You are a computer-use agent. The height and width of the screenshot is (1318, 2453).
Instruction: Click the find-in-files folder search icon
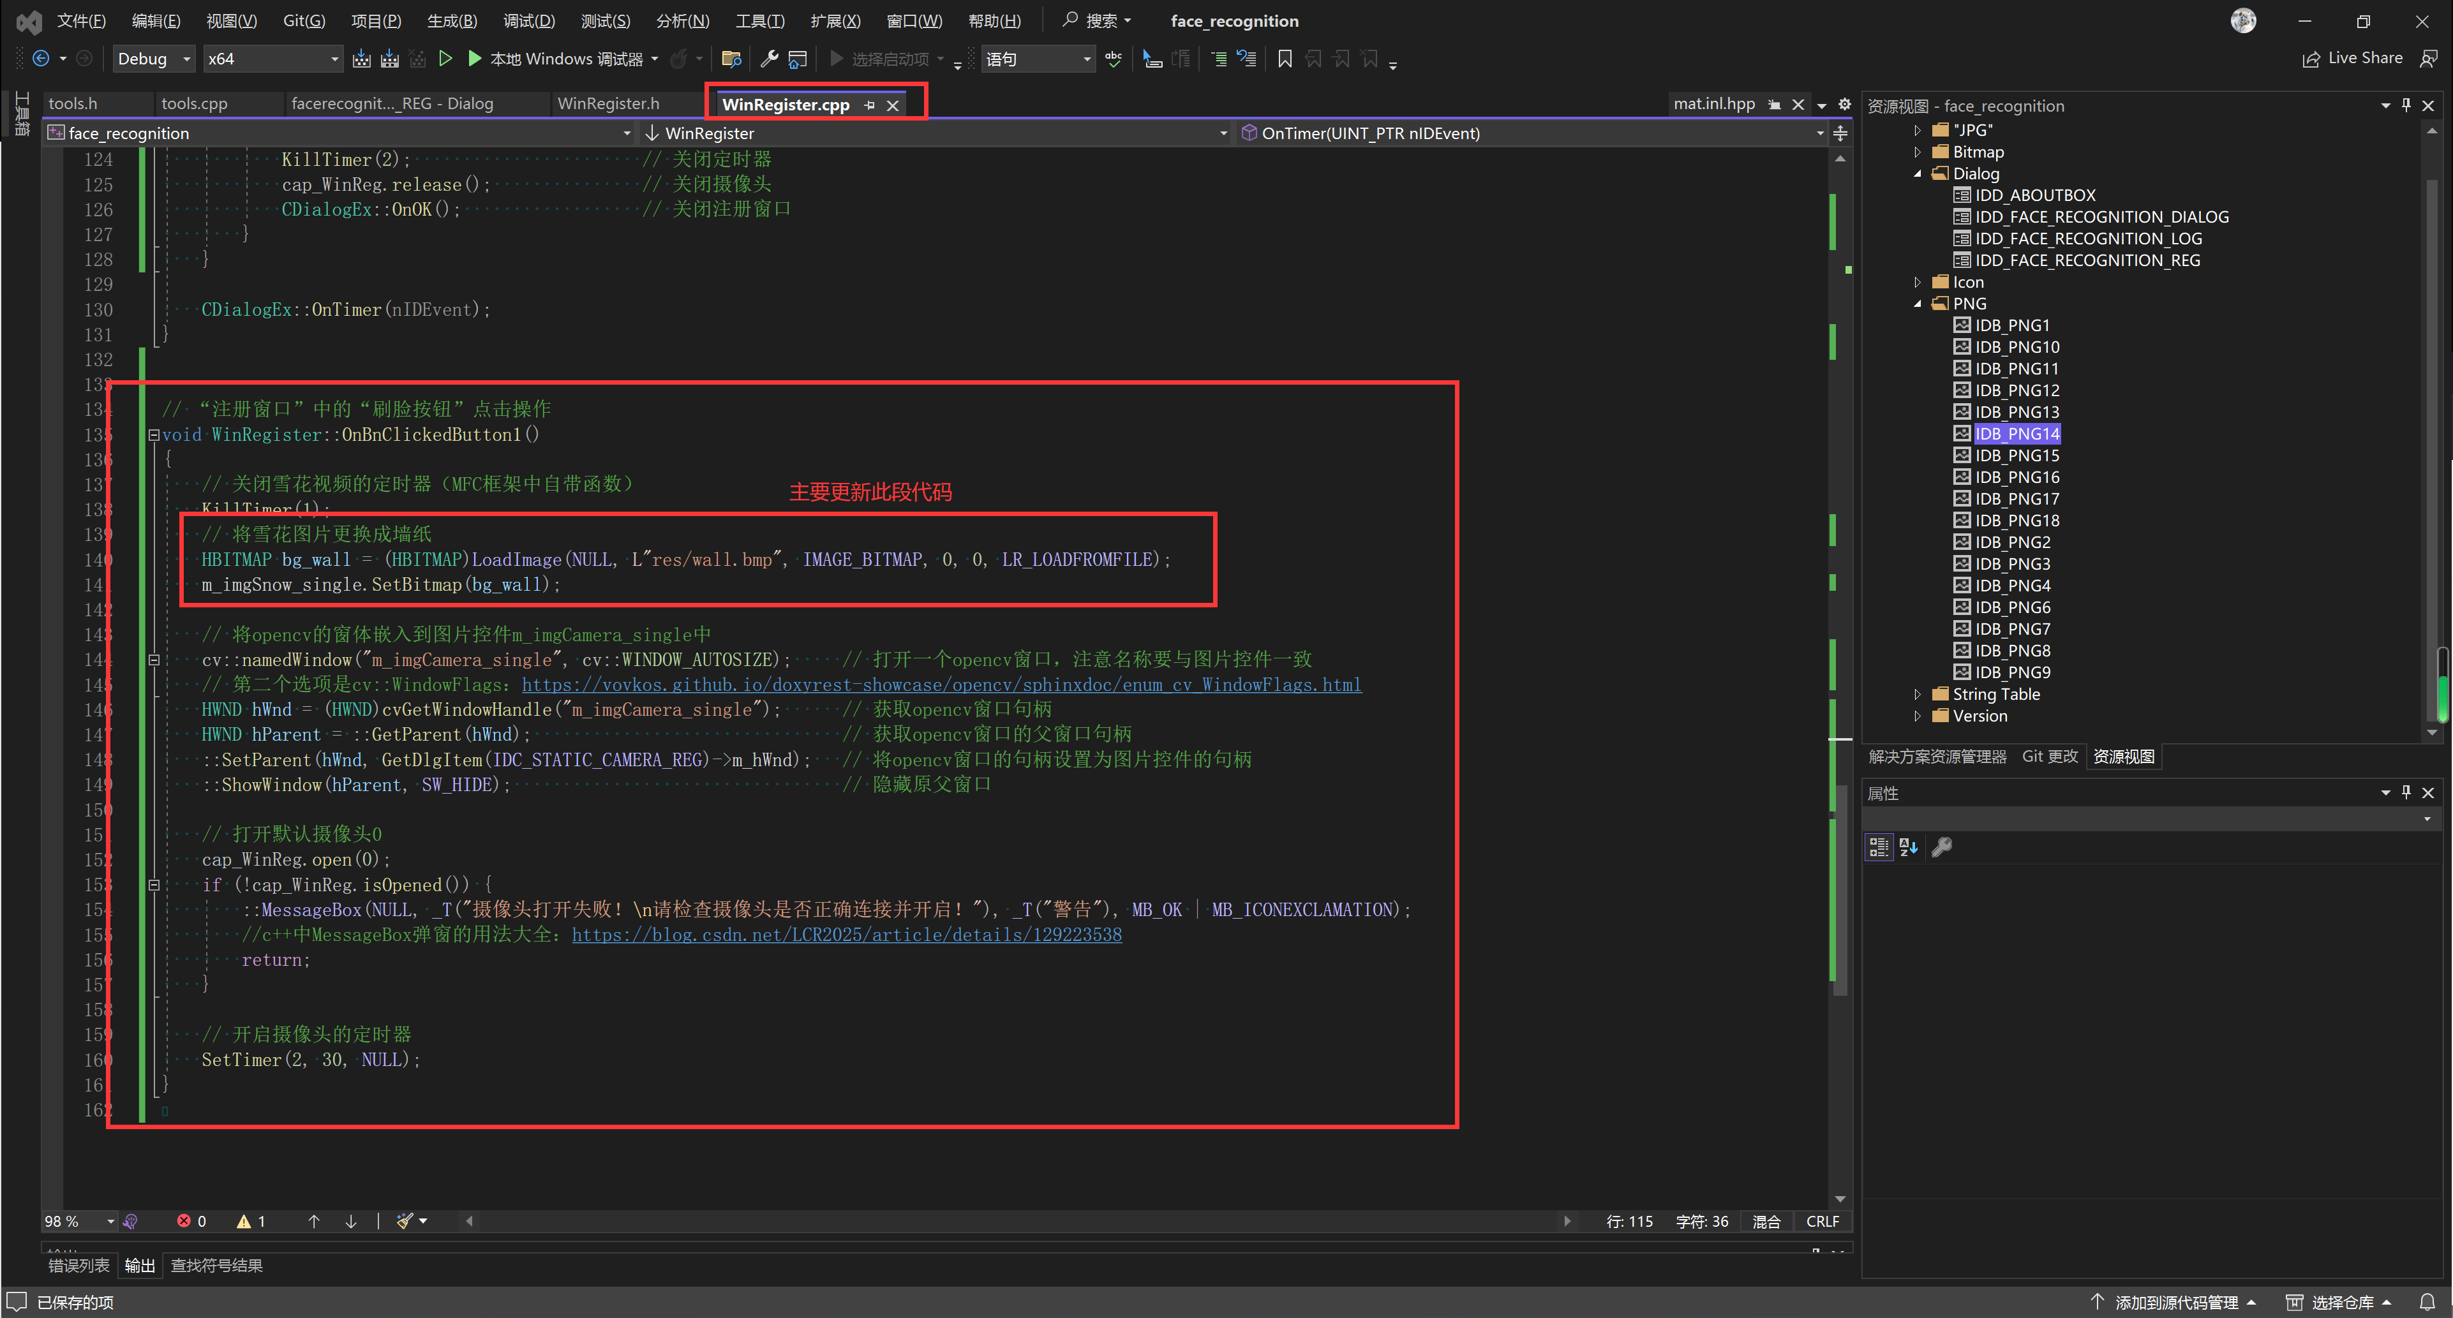(731, 59)
